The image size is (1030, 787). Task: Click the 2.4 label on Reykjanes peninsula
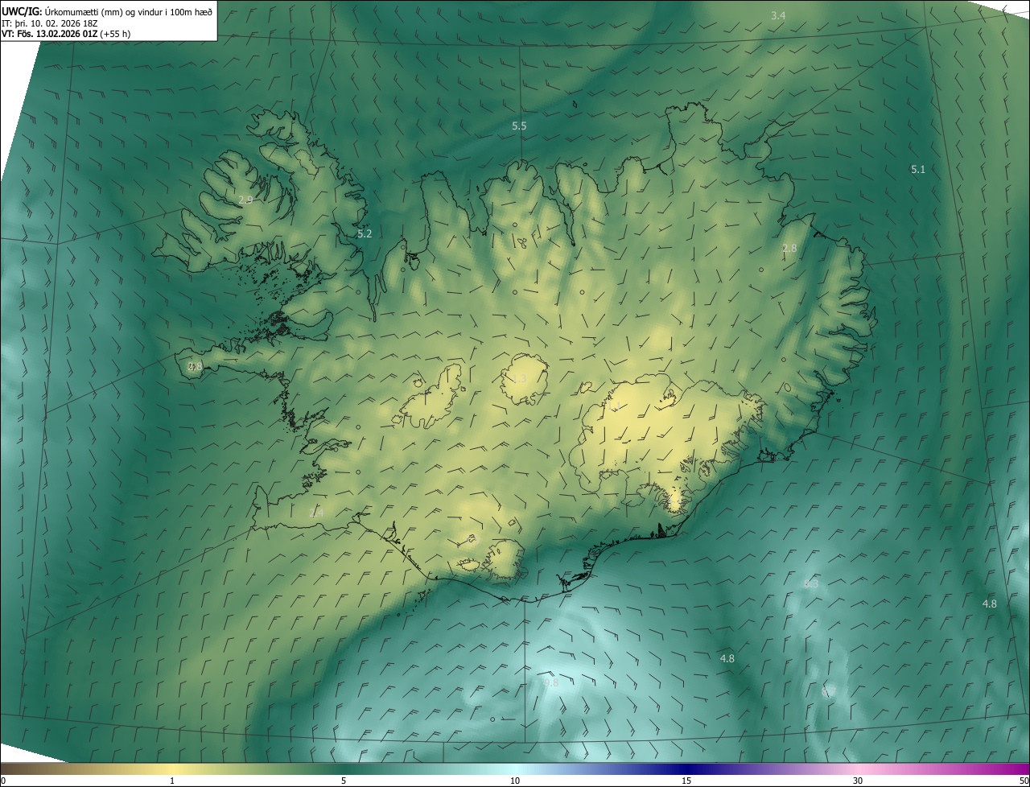point(316,513)
